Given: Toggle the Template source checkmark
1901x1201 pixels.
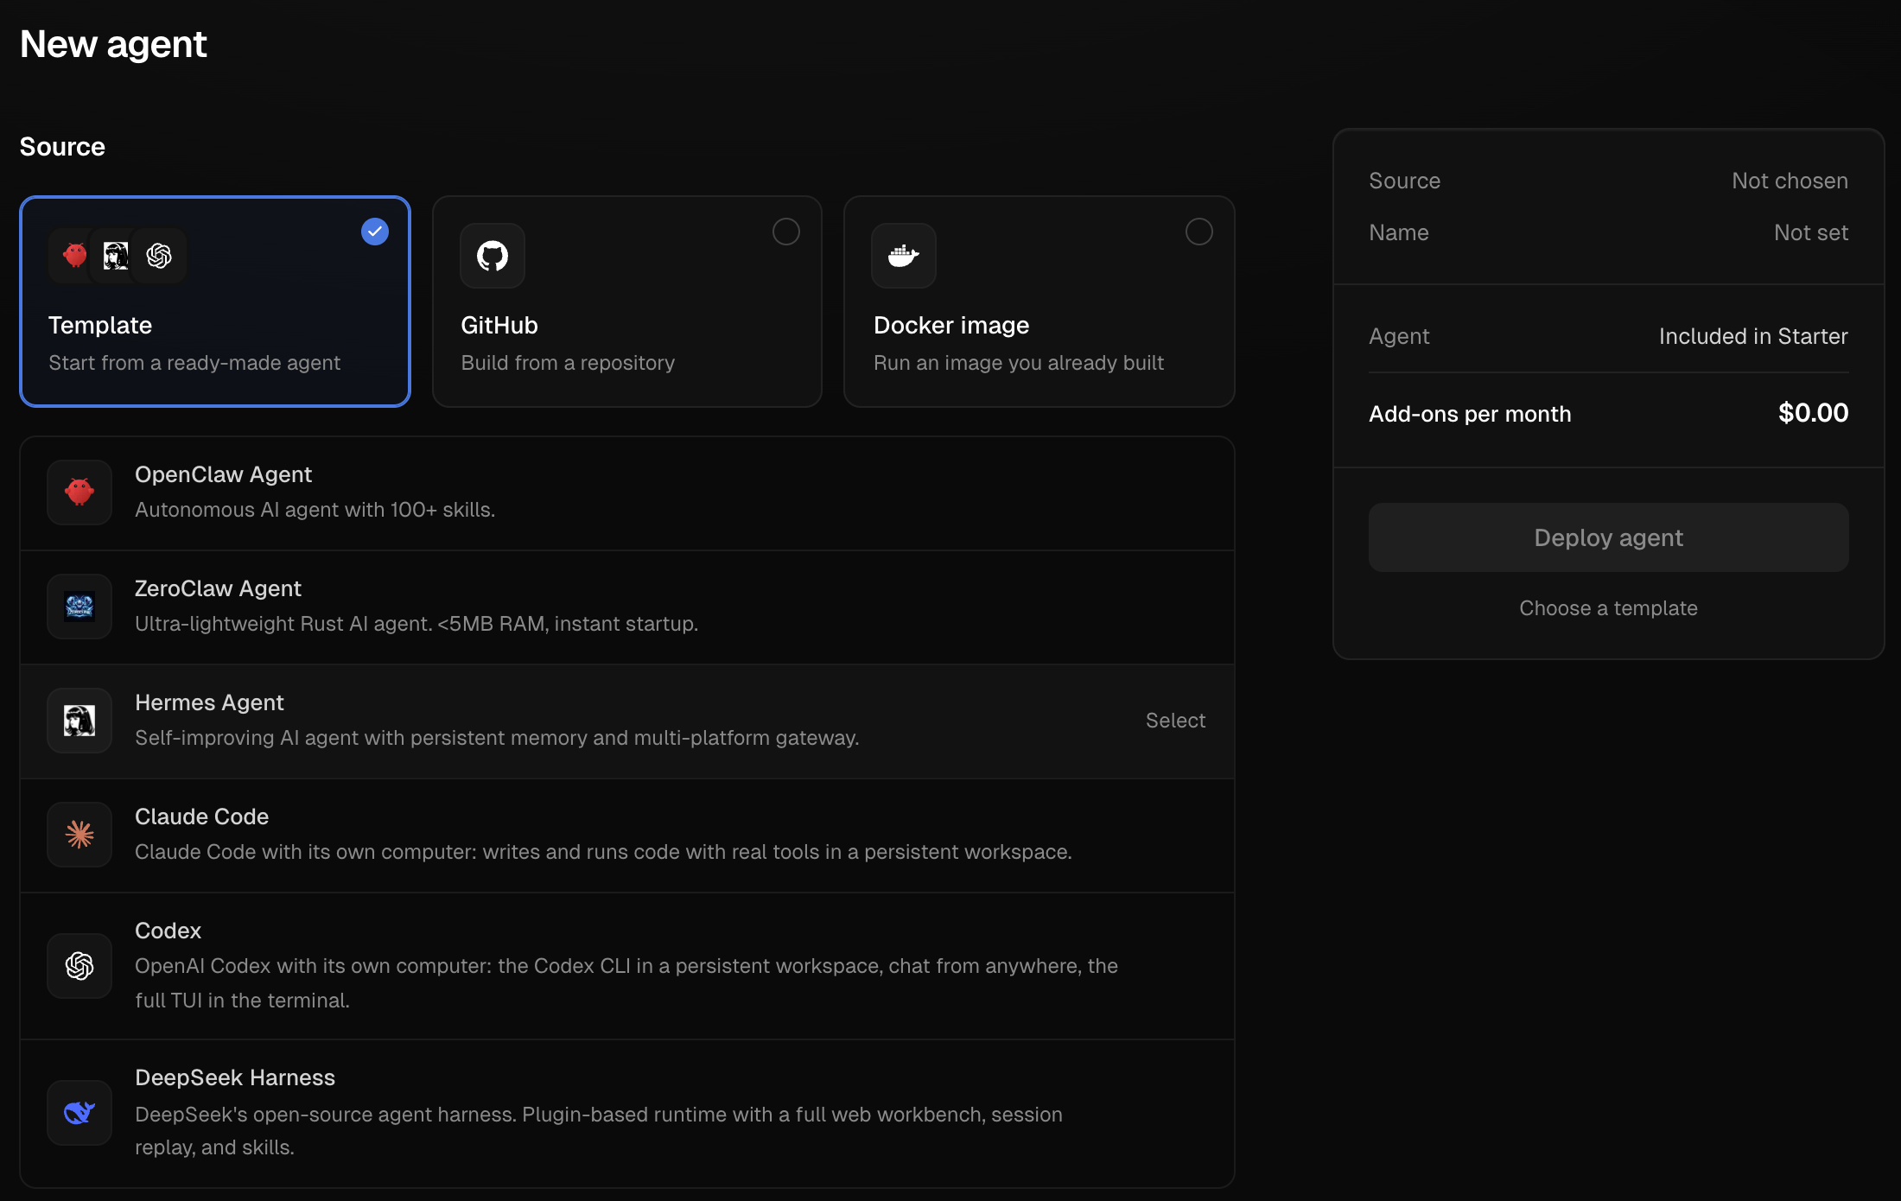Looking at the screenshot, I should pyautogui.click(x=375, y=232).
